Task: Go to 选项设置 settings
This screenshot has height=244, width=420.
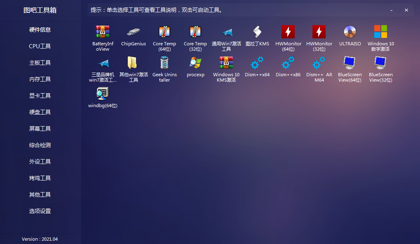Action: coord(40,211)
